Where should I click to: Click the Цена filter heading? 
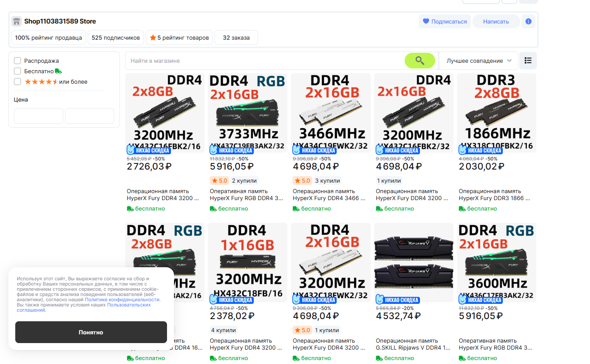tap(21, 99)
